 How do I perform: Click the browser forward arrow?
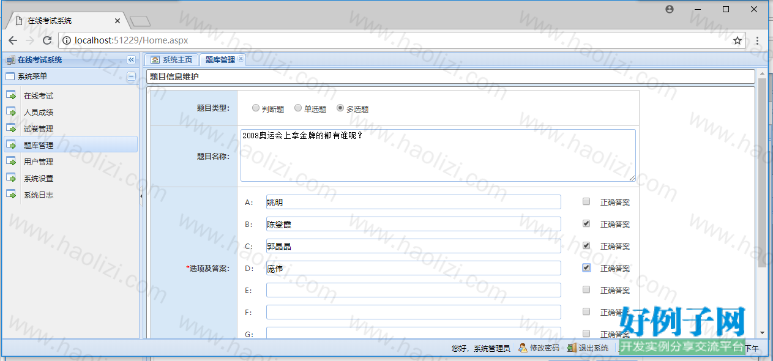pyautogui.click(x=30, y=40)
